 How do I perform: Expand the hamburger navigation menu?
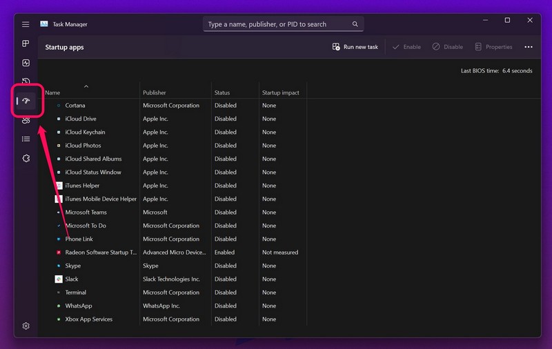coord(26,24)
